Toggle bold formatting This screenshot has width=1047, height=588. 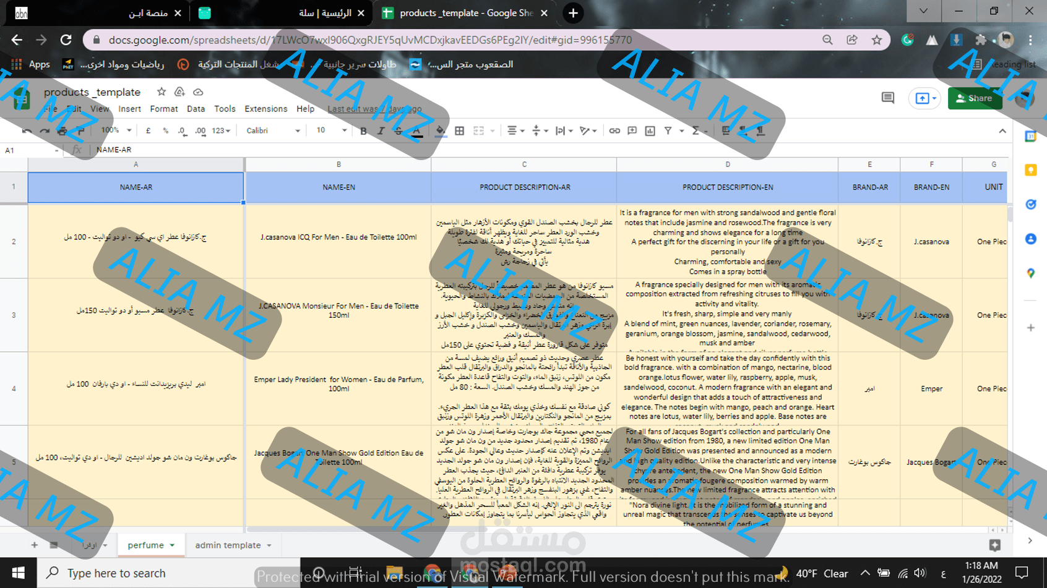coord(363,131)
